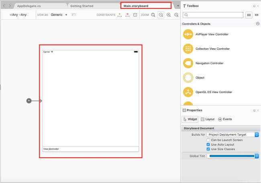Open the View As Generic dropdown
The image size is (261, 183).
coord(59,15)
